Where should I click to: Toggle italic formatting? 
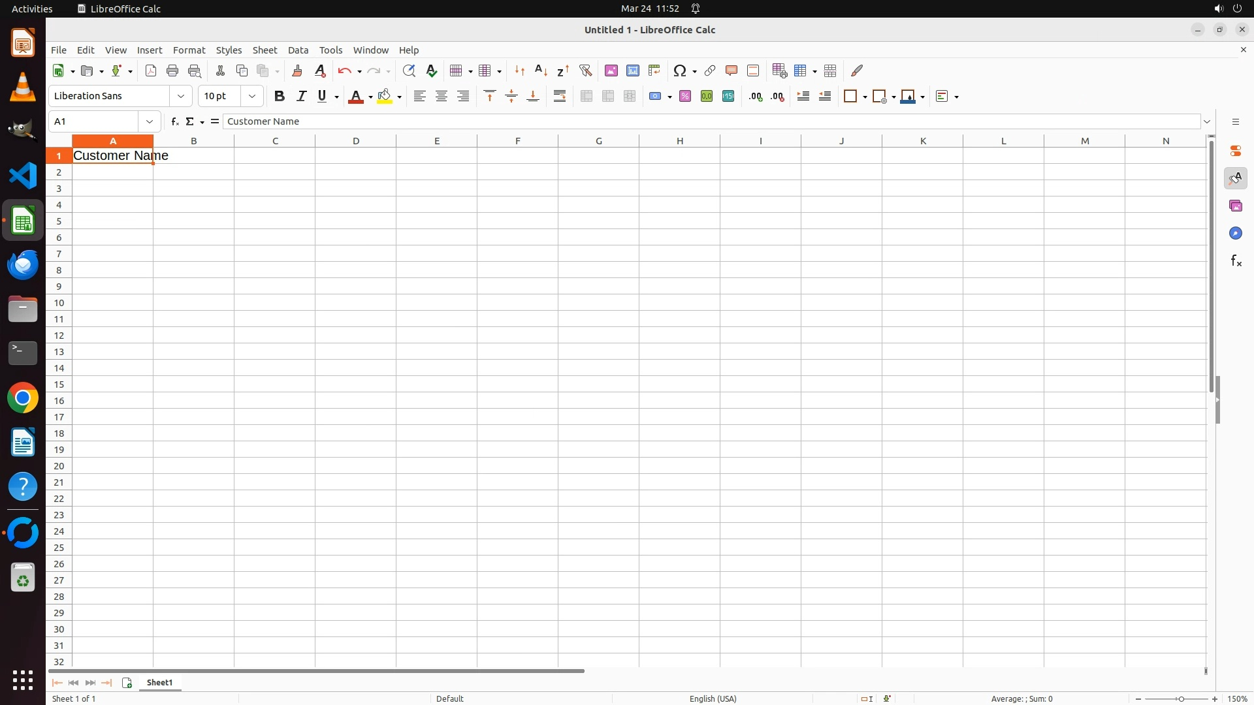coord(301,96)
